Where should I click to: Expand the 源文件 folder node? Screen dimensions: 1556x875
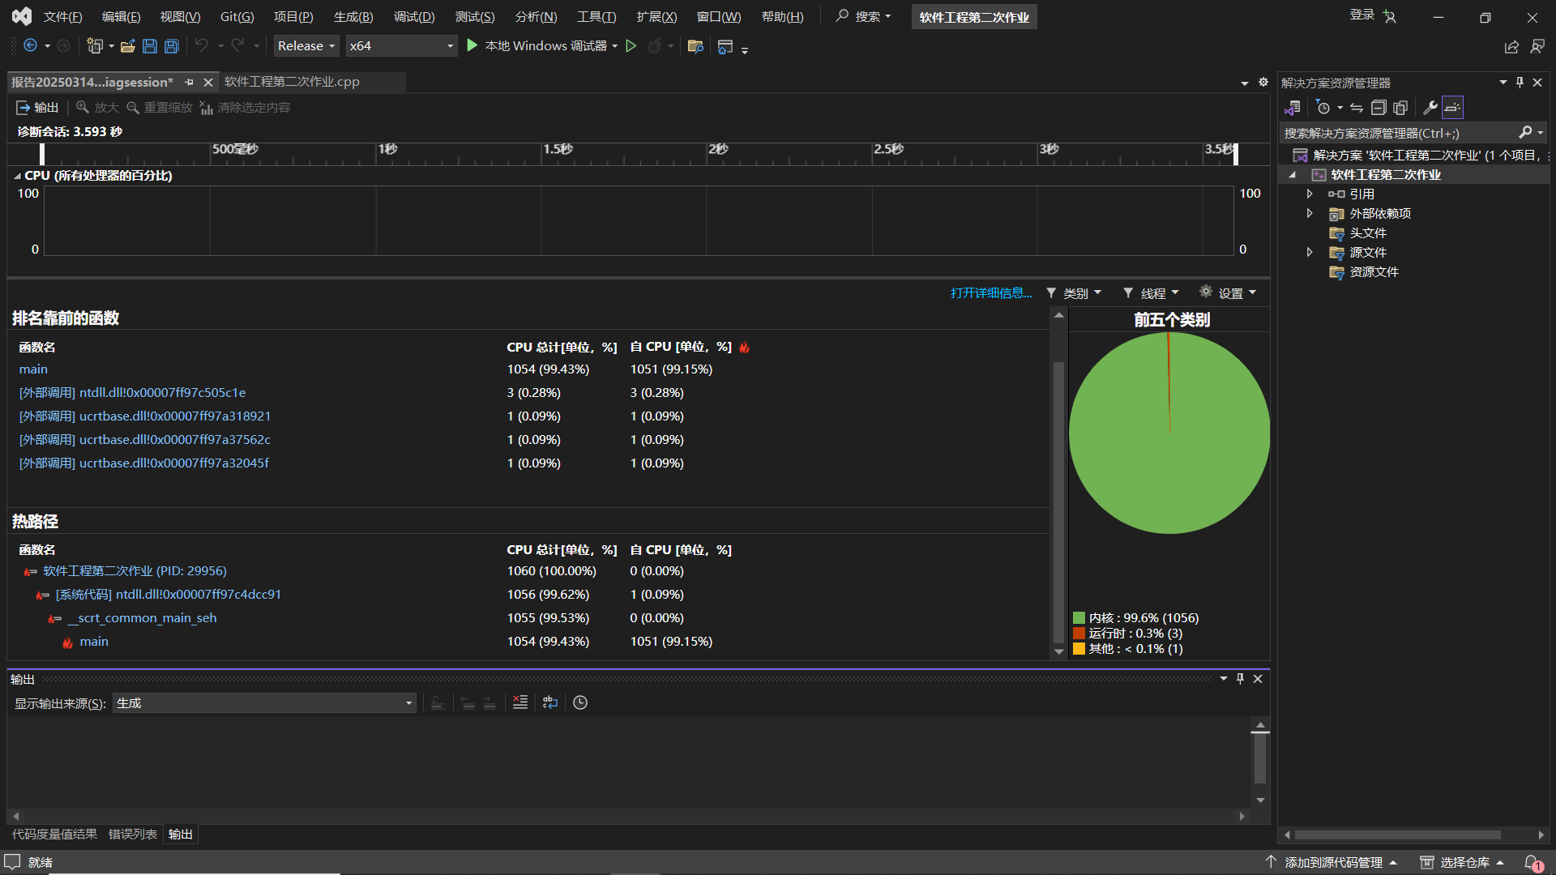point(1310,252)
